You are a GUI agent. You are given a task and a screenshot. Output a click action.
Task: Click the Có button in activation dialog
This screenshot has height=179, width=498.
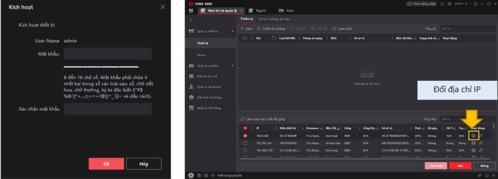(106, 163)
